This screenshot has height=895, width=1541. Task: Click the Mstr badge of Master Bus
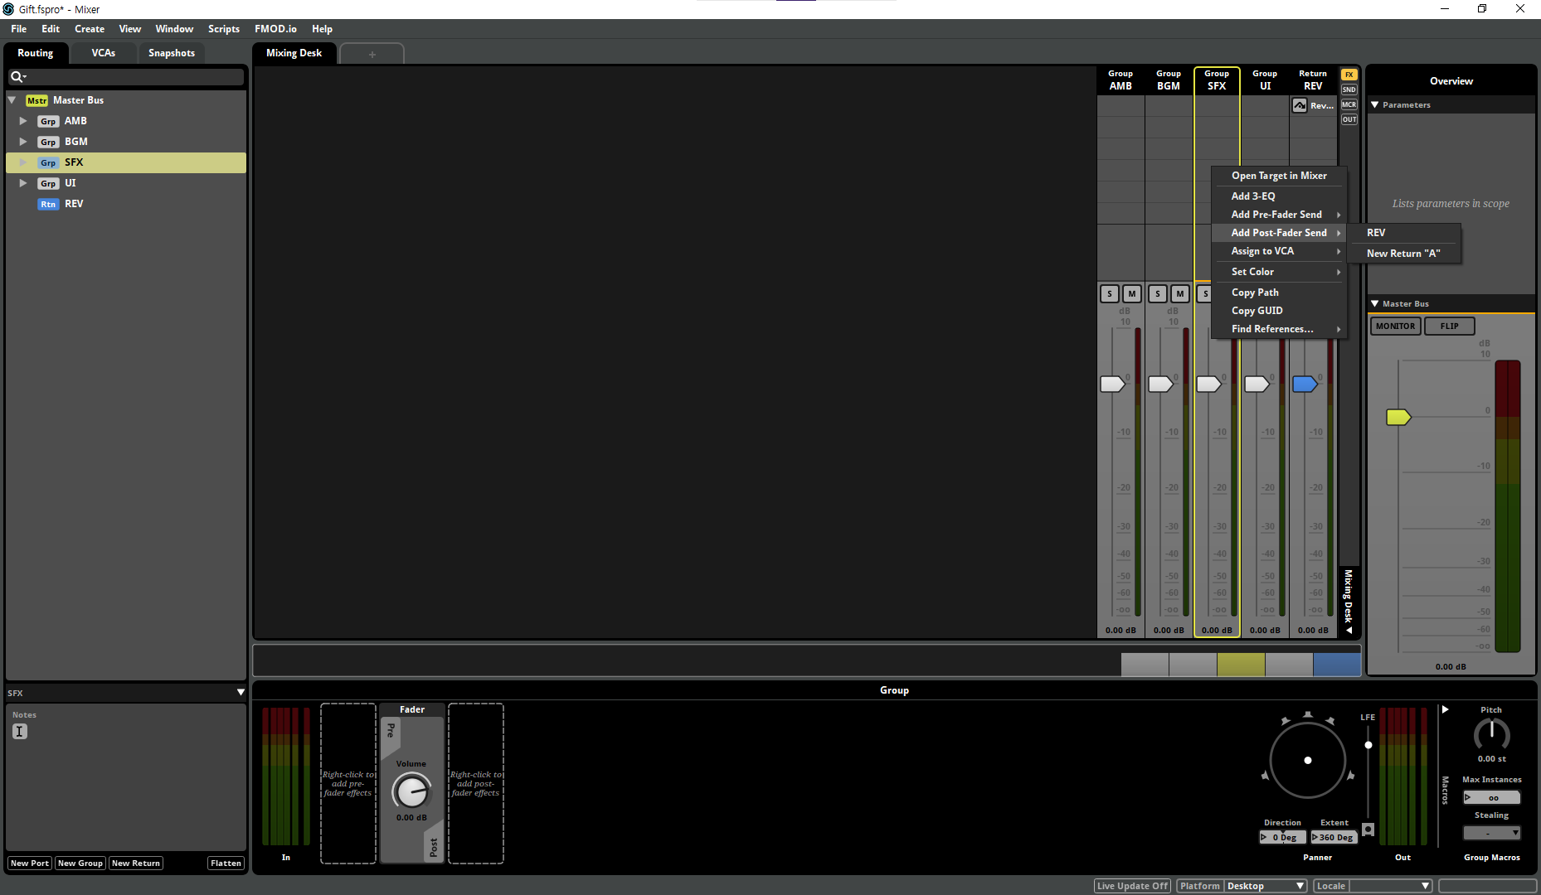point(36,100)
